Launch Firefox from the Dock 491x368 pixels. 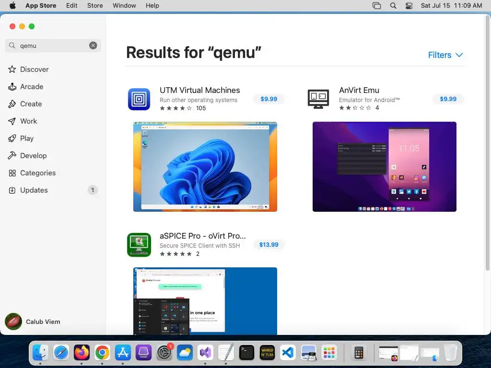coord(82,353)
